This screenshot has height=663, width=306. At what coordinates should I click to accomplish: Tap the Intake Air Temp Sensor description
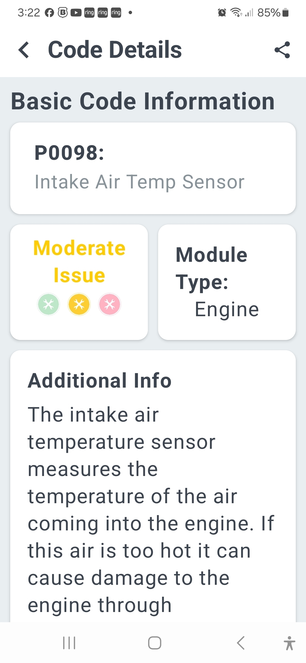(x=139, y=182)
